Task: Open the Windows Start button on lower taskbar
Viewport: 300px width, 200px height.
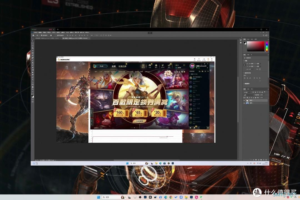Action: click(x=98, y=197)
